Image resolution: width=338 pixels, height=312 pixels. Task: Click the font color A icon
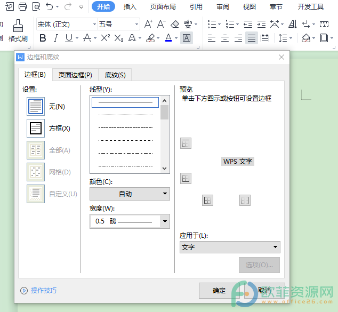pos(168,38)
